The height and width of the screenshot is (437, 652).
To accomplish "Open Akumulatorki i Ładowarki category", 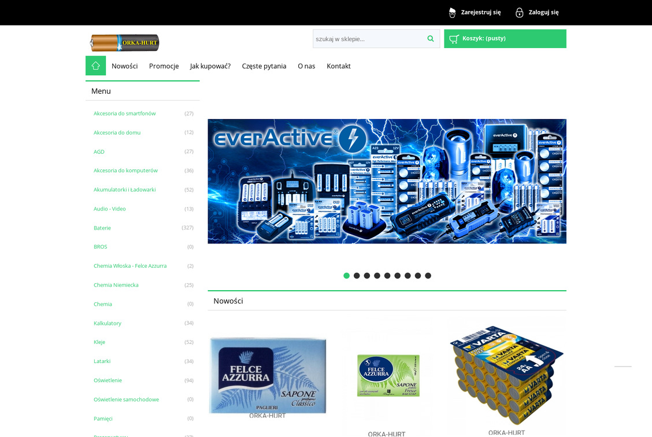I will 124,190.
